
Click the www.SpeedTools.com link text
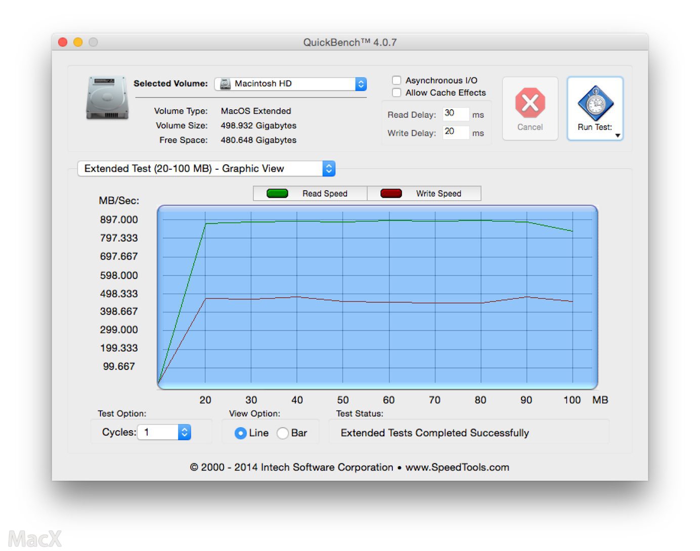click(x=457, y=467)
